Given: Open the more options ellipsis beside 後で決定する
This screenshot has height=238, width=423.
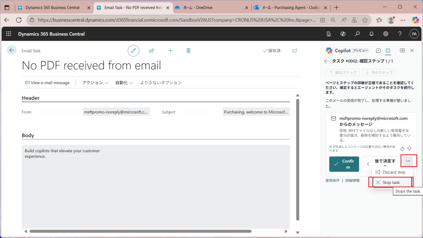Looking at the screenshot, I should (408, 161).
